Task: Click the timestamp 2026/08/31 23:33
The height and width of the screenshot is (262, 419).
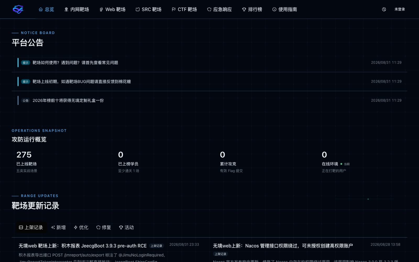Action: (184, 244)
